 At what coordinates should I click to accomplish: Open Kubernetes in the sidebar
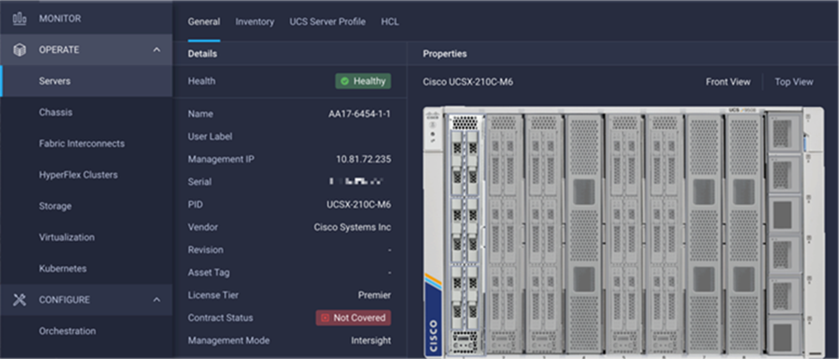[x=62, y=268]
